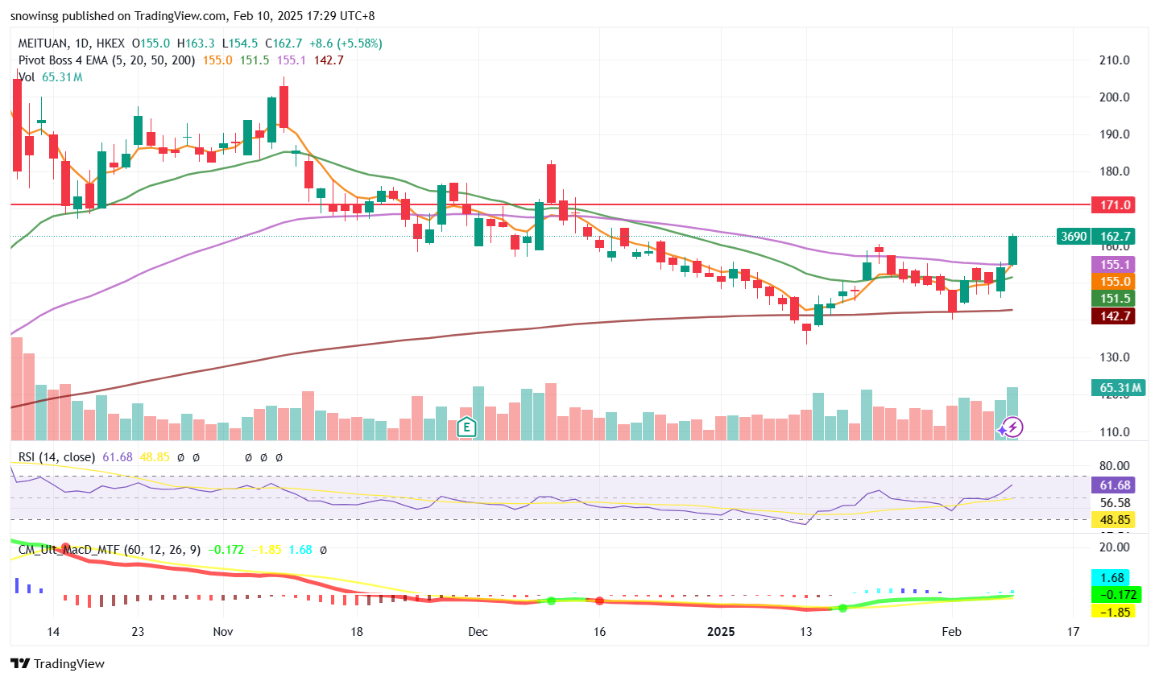Click the O155.0 open value in legend
Image resolution: width=1159 pixels, height=681 pixels.
151,43
